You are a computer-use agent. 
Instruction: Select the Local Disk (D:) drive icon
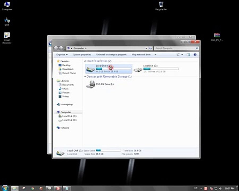pos(138,70)
